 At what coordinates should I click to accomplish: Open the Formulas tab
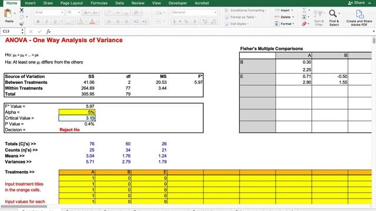click(x=99, y=3)
